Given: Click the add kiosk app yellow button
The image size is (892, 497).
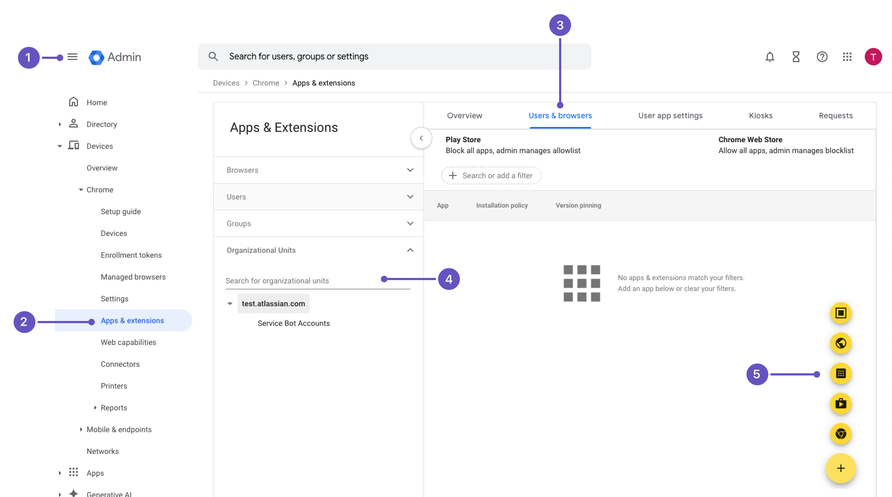Looking at the screenshot, I should 841,313.
